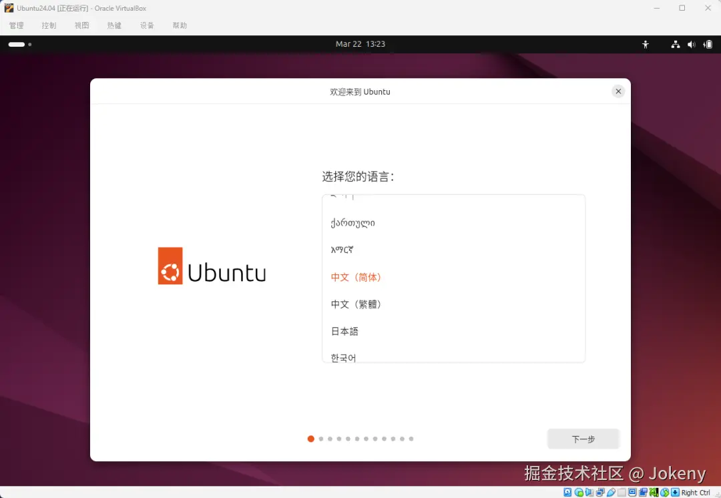721x498 pixels.
Task: Click the shared folders status icon
Action: coord(622,493)
